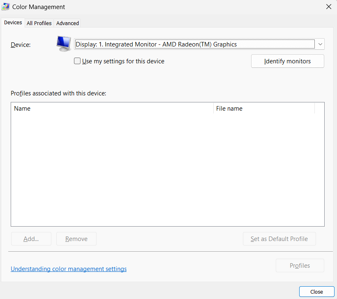Viewport: 337px width, 299px height.
Task: Click the Color Management title bar icon
Action: 6,7
